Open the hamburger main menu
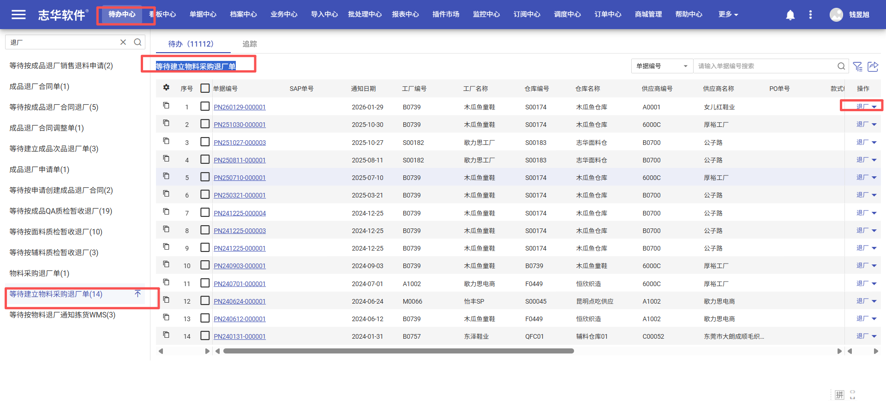This screenshot has height=401, width=886. tap(18, 14)
